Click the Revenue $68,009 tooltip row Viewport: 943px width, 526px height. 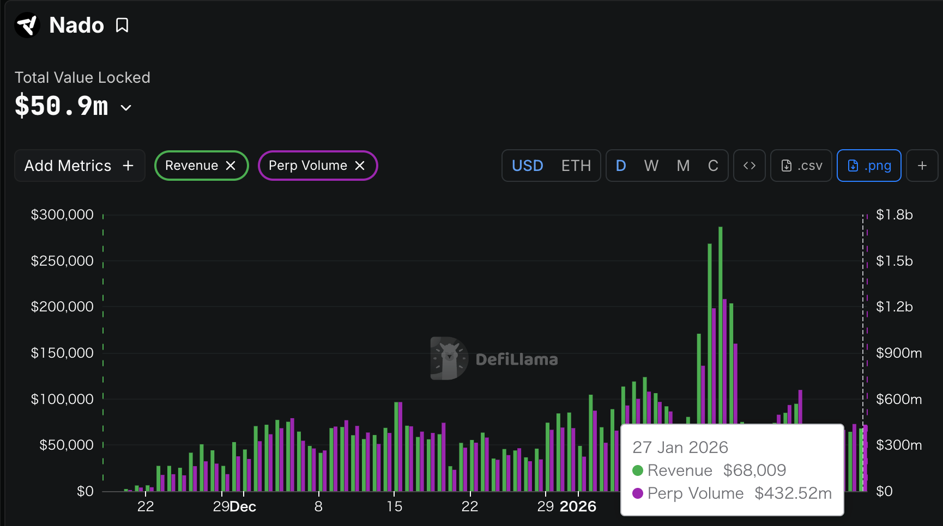709,470
